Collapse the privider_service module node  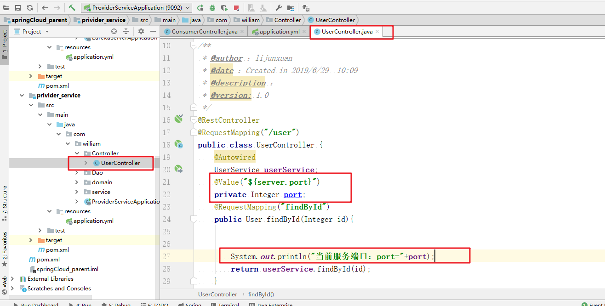pyautogui.click(x=22, y=95)
